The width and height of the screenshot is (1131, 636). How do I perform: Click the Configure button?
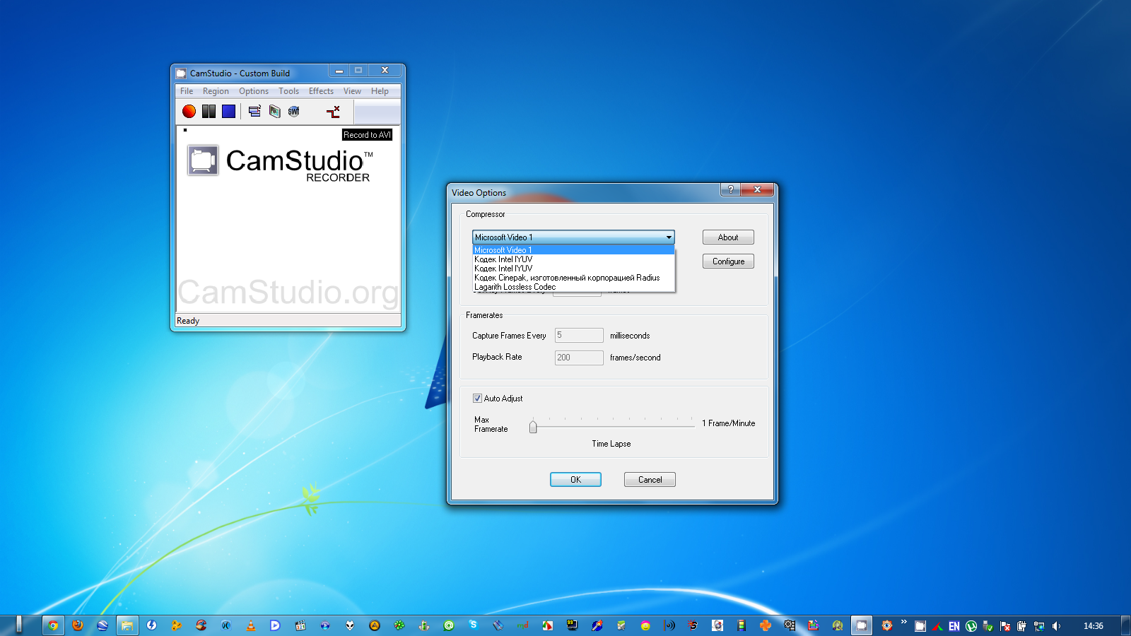coord(728,261)
